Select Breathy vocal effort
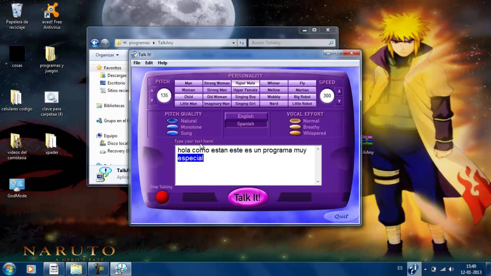The width and height of the screenshot is (491, 276). click(295, 127)
